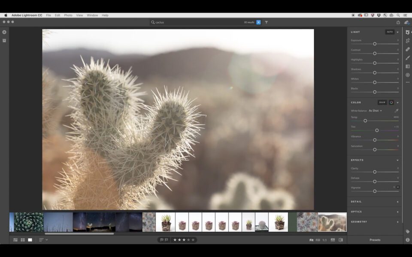
Task: Open the Window menu
Action: (92, 15)
